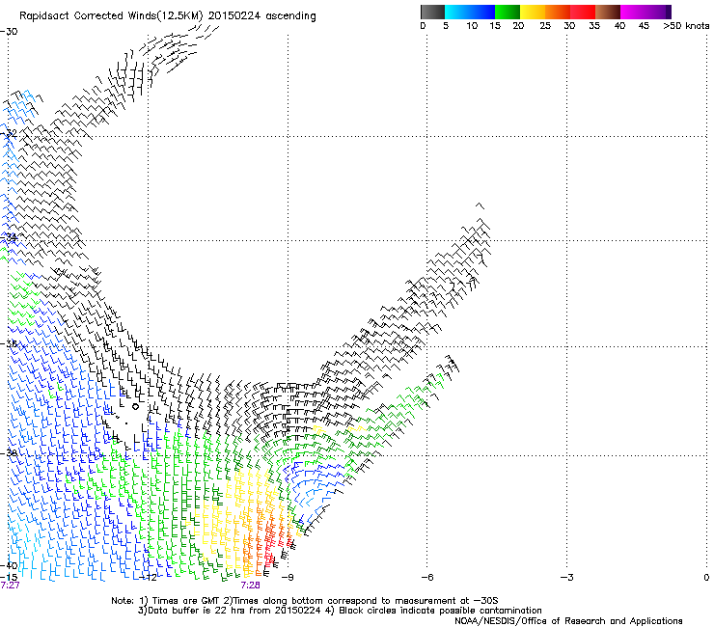Click the '45' label under color bar
Viewport: 714px width, 627px height.
[644, 26]
